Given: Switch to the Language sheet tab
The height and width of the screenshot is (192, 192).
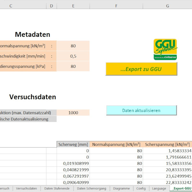Looking at the screenshot, I should (159, 188).
